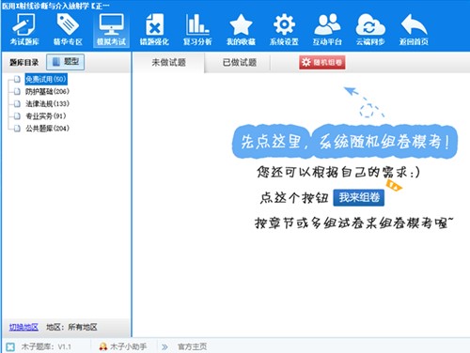Open the 考试题库 exam bank icon
This screenshot has height=353, width=470.
(x=24, y=30)
